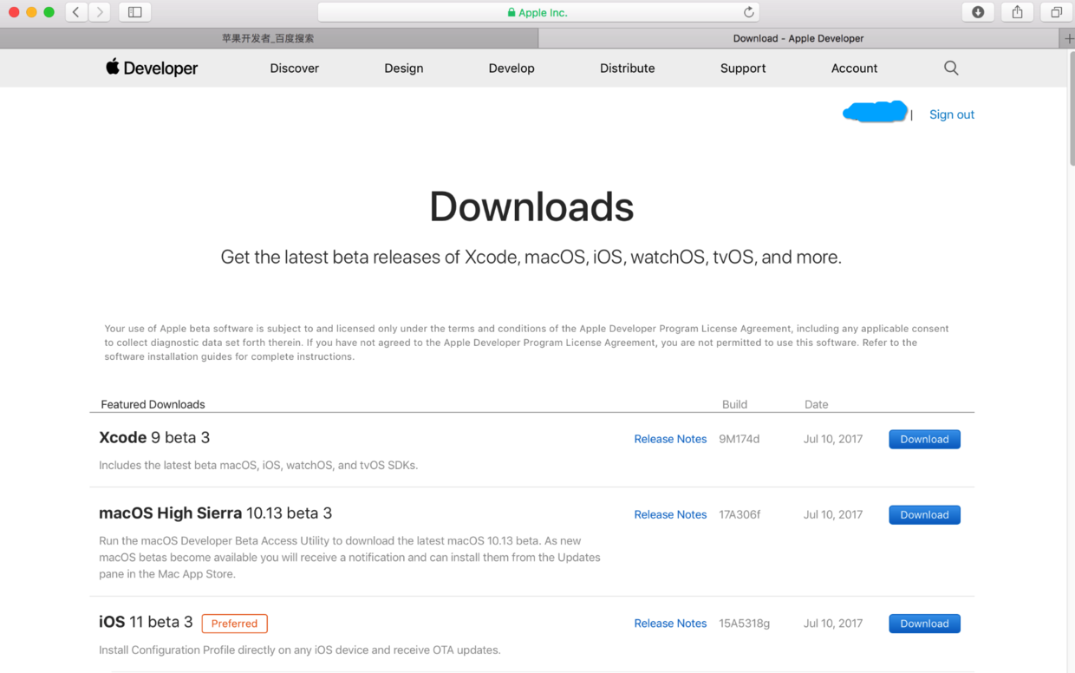Image resolution: width=1075 pixels, height=673 pixels.
Task: Click the Xcode 9 beta 3 title
Action: pos(154,437)
